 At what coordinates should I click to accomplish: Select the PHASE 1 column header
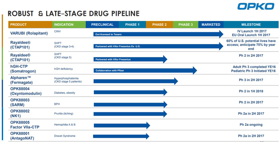(133, 24)
